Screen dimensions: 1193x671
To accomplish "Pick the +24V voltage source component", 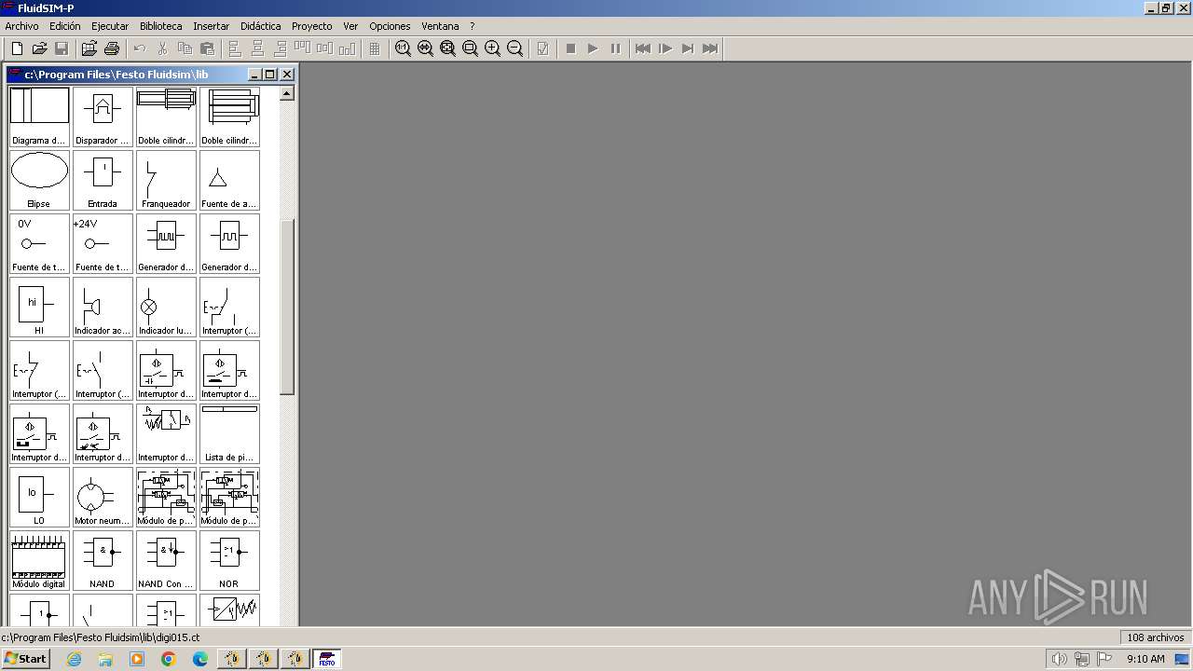I will [103, 244].
